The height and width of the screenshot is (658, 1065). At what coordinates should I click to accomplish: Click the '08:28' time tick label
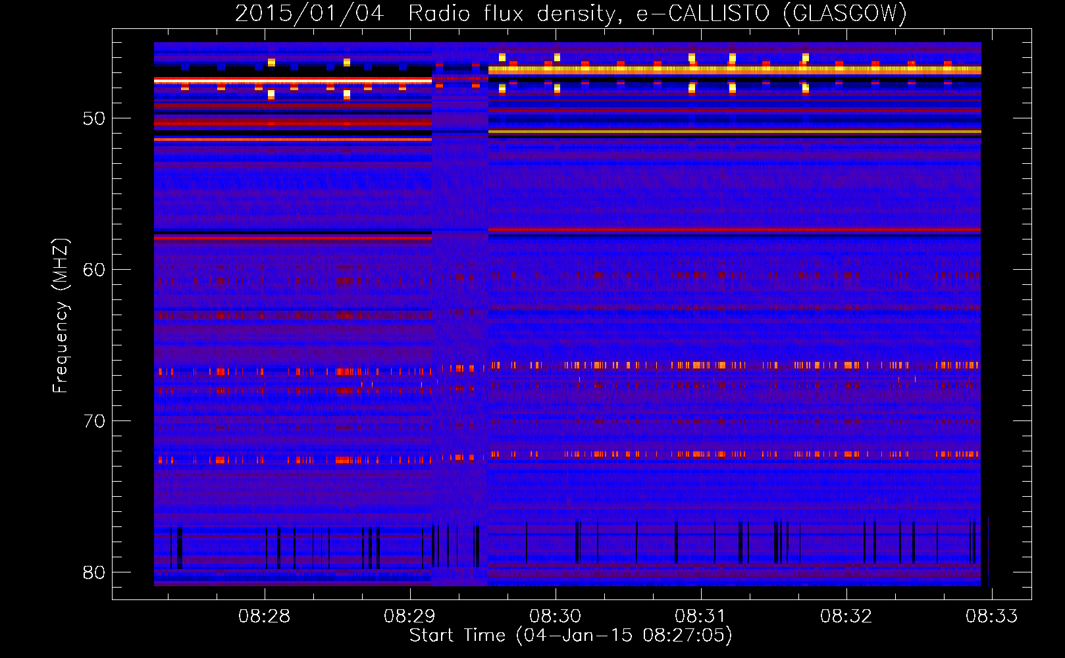[x=265, y=617]
